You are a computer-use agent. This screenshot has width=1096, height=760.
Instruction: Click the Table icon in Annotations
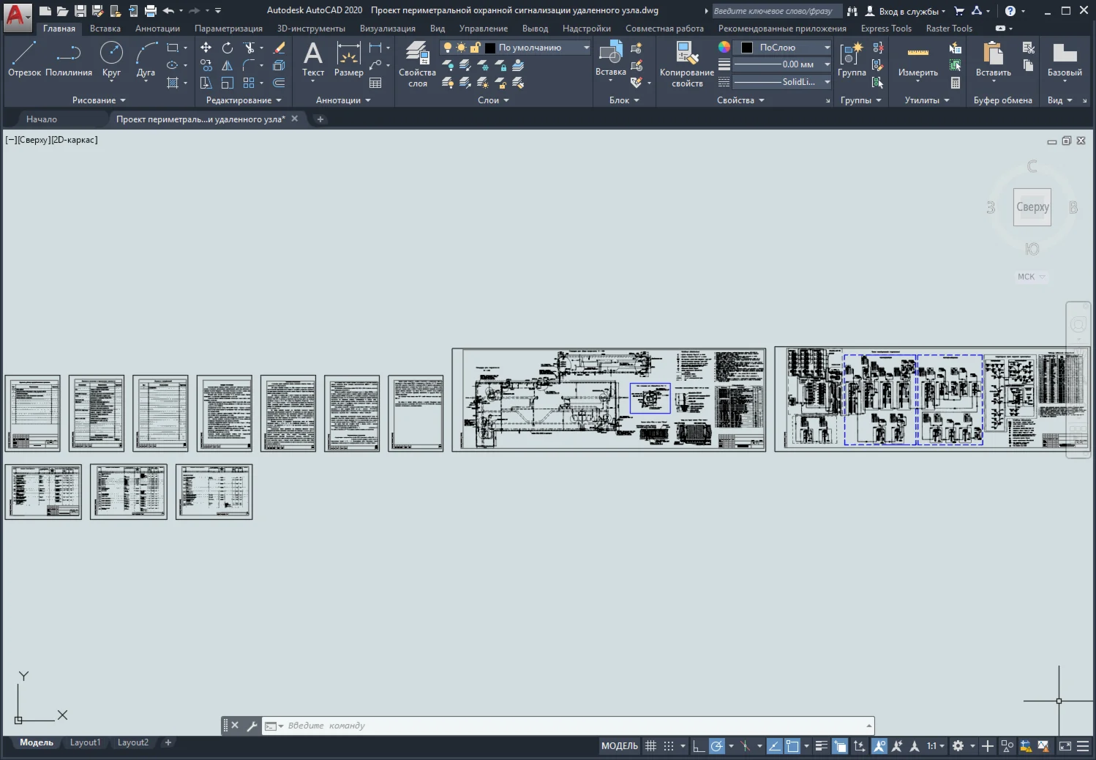pos(375,83)
